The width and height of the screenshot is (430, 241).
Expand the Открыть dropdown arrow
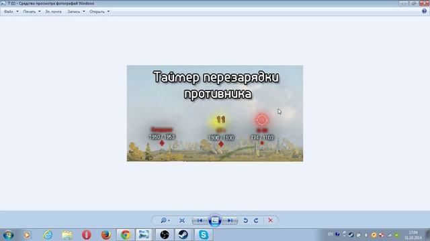108,11
